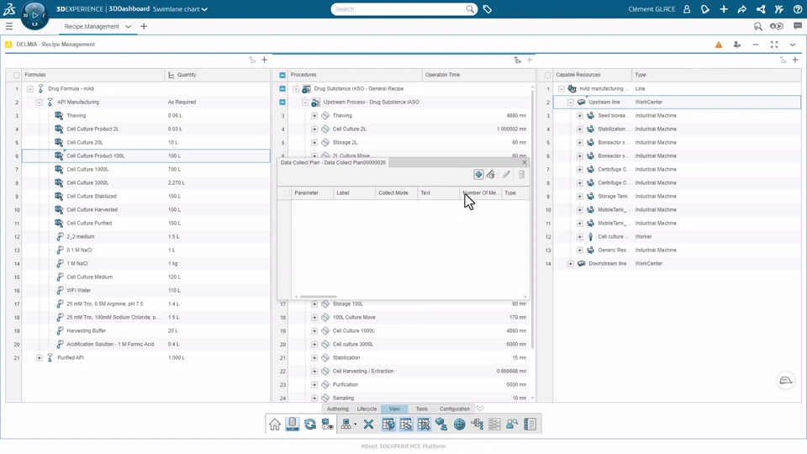Select the Recipe Management dashboard tab
Screen dimensions: 807x454
pyautogui.click(x=92, y=26)
